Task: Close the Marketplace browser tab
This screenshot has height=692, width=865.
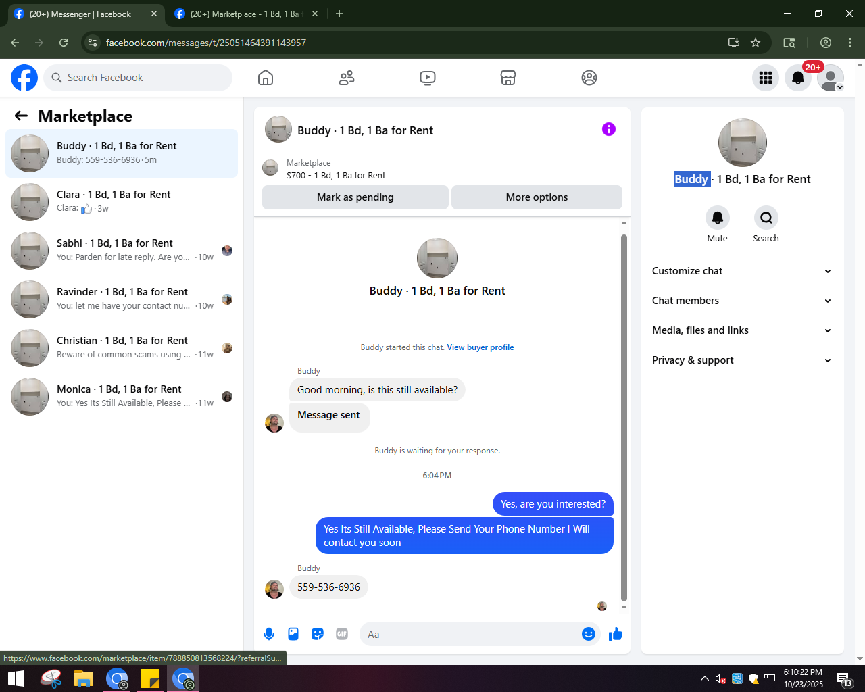Action: pos(315,14)
